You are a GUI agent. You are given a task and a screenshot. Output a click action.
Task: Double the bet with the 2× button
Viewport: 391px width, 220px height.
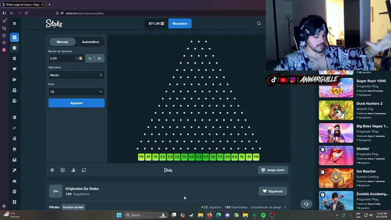99,58
